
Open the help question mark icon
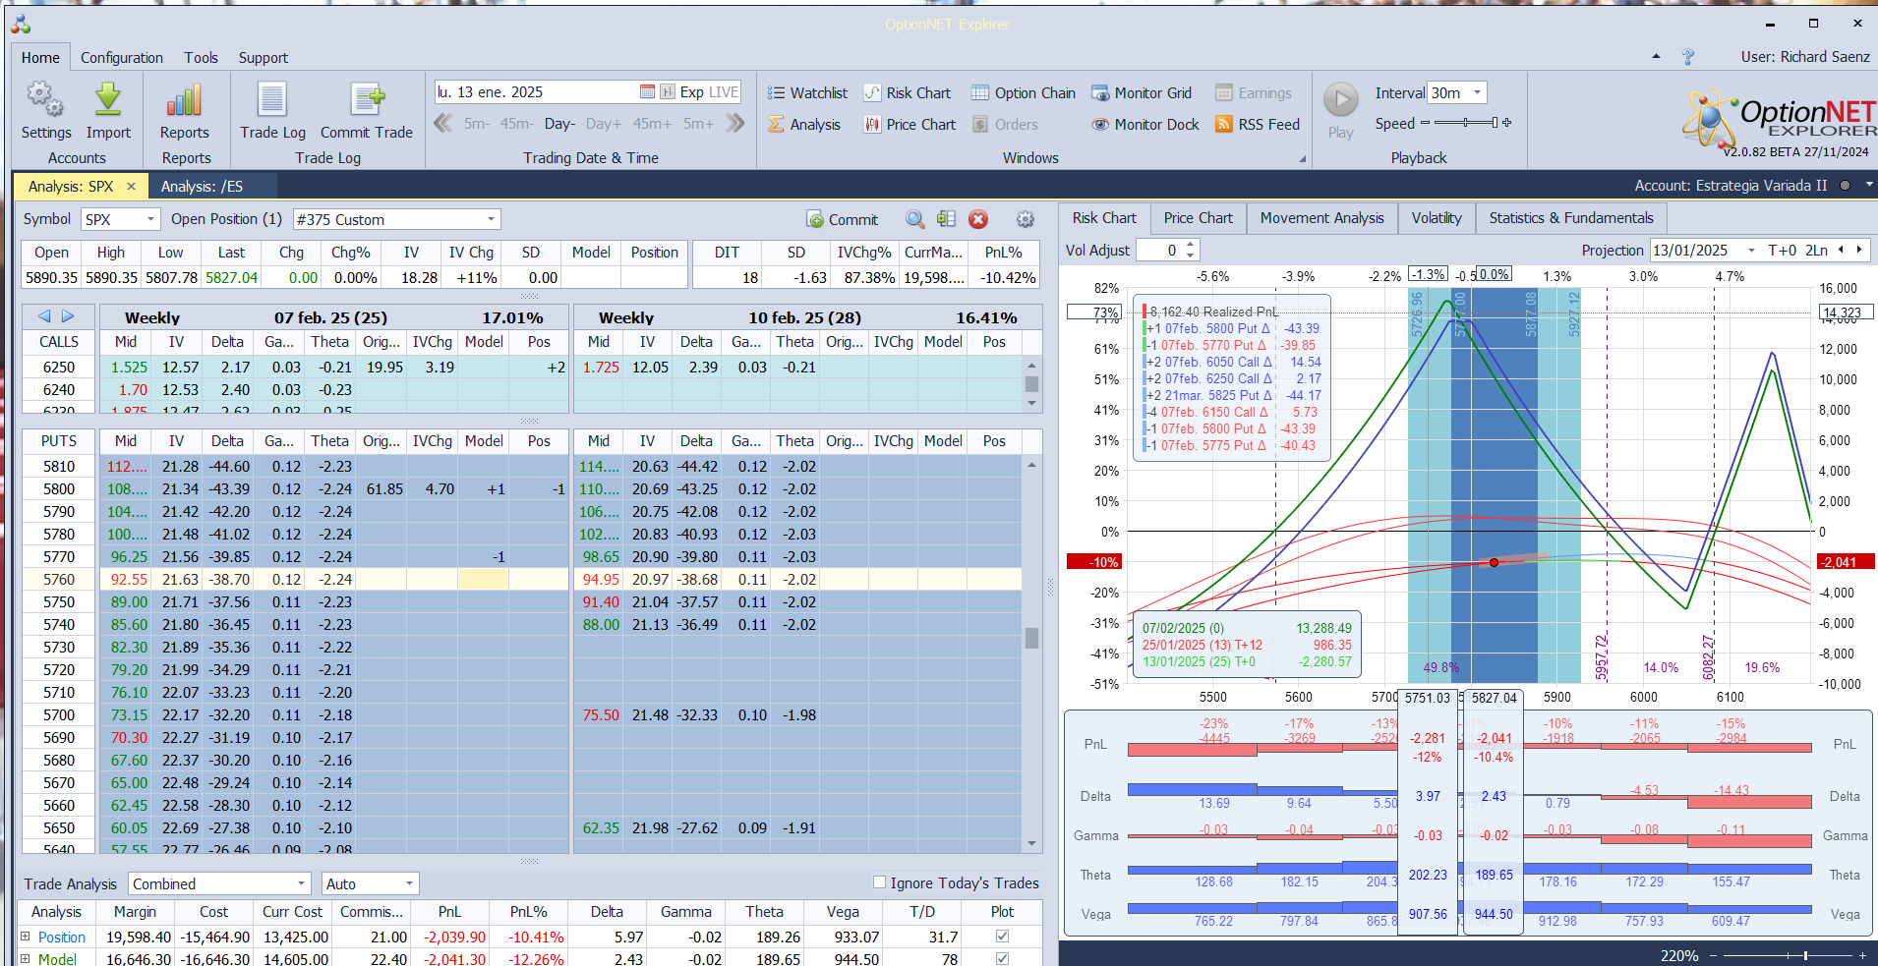click(x=1688, y=57)
